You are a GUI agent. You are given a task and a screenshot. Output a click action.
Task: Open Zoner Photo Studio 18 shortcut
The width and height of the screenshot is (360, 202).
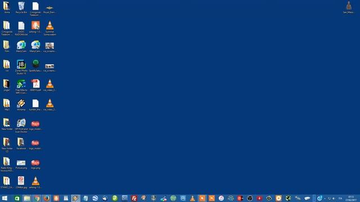click(21, 67)
